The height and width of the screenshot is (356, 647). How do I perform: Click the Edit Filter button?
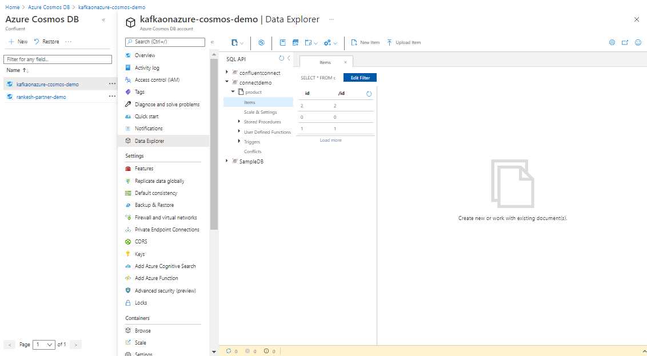tap(360, 78)
